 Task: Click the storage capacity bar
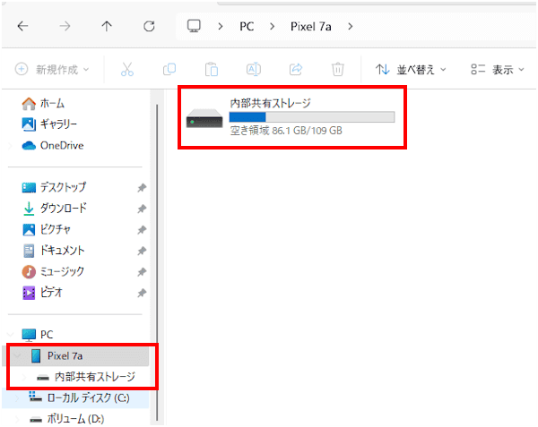coord(312,117)
